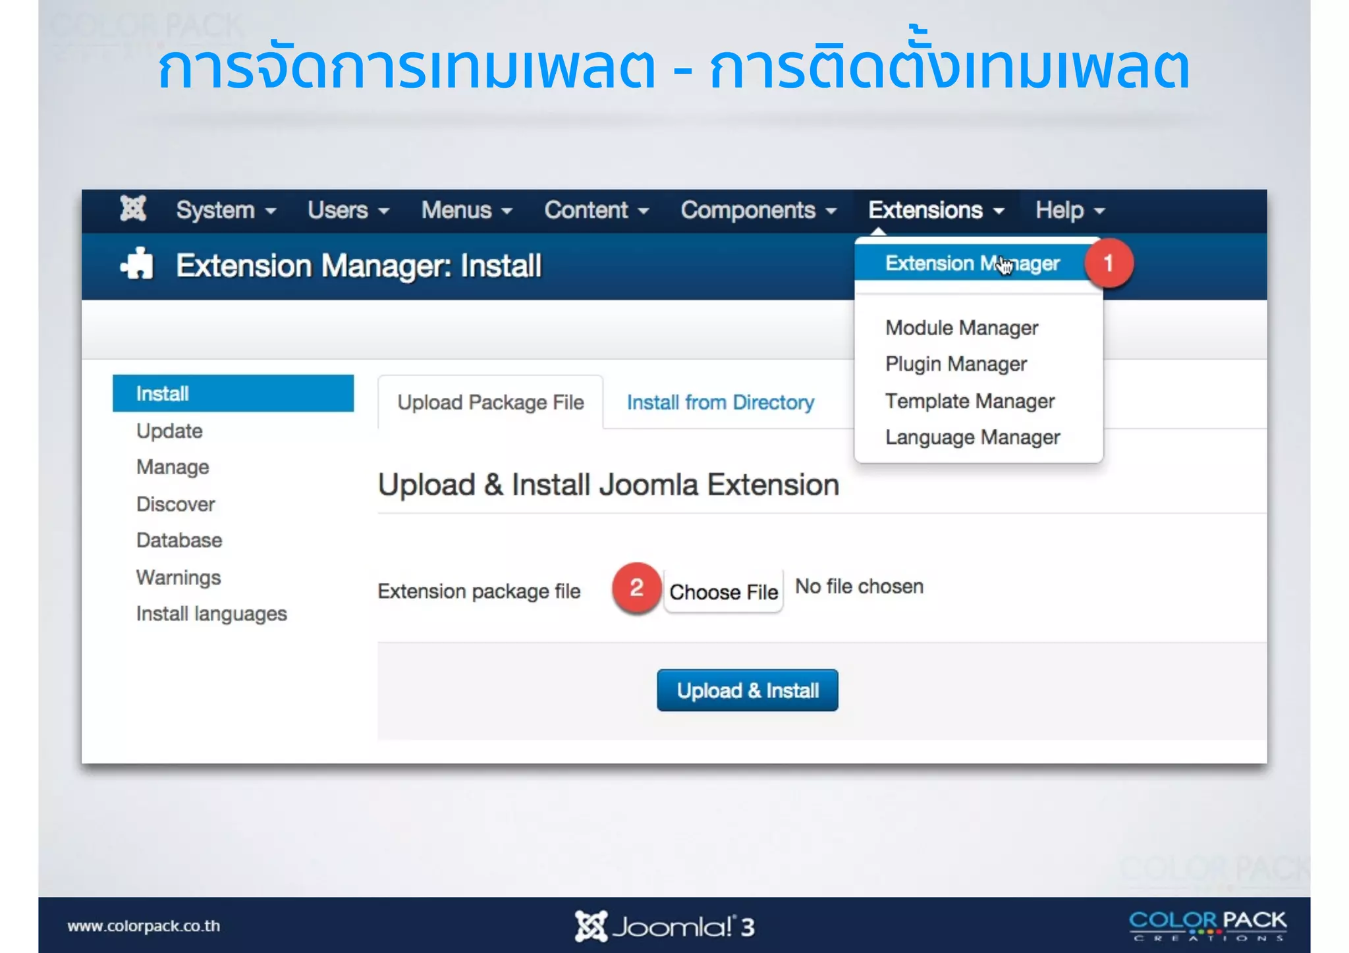Screen dimensions: 1349x953
Task: Select Install in sidebar
Action: (233, 393)
